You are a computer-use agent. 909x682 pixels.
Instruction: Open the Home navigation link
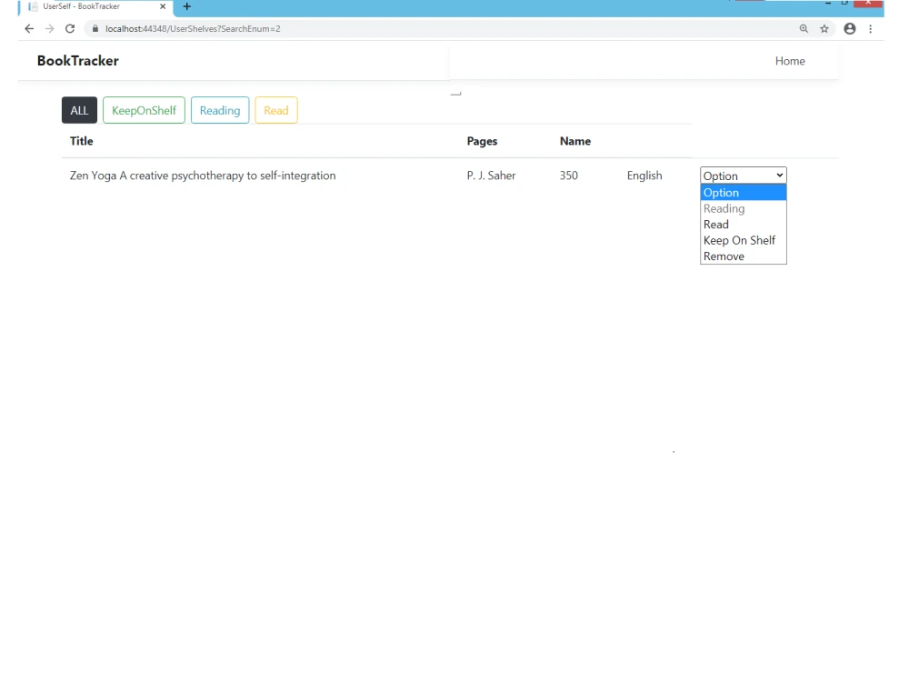pos(789,60)
